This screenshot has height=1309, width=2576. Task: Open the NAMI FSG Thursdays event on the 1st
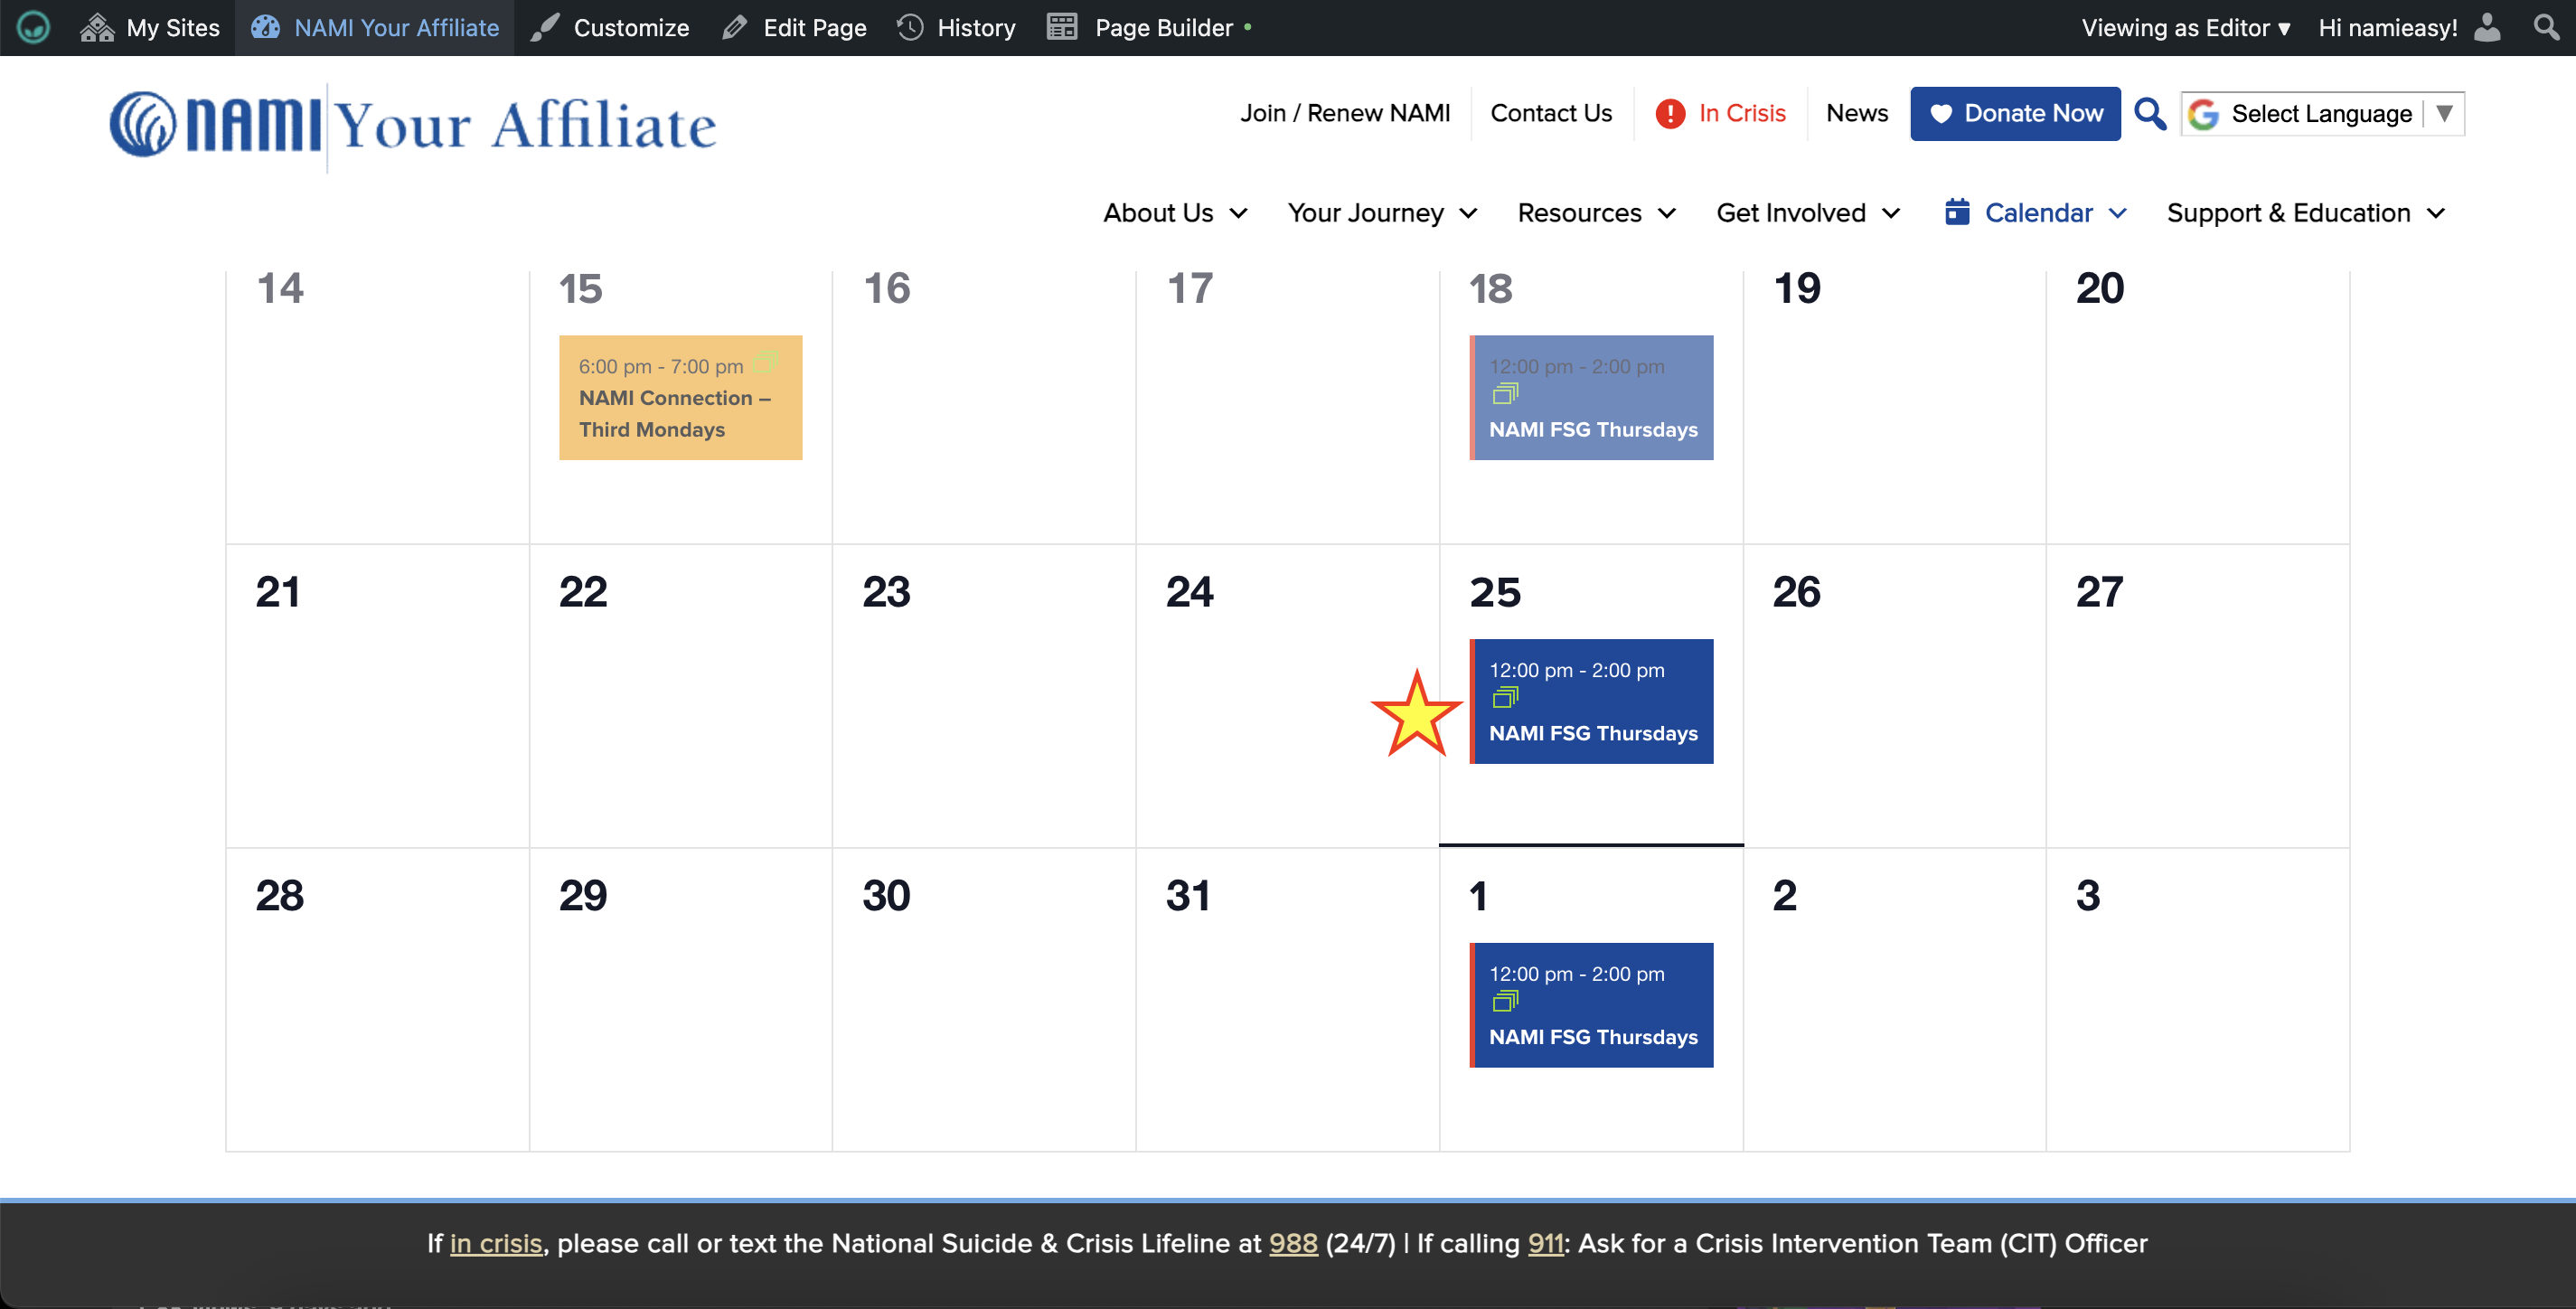1593,1037
